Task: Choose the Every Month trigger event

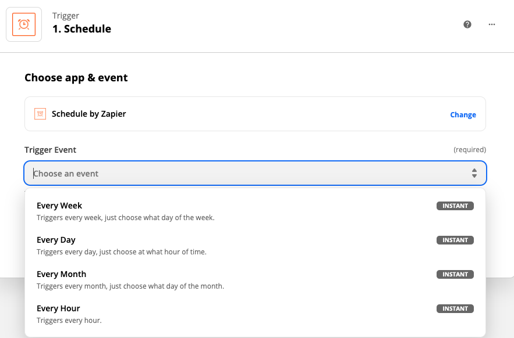Action: (x=61, y=274)
